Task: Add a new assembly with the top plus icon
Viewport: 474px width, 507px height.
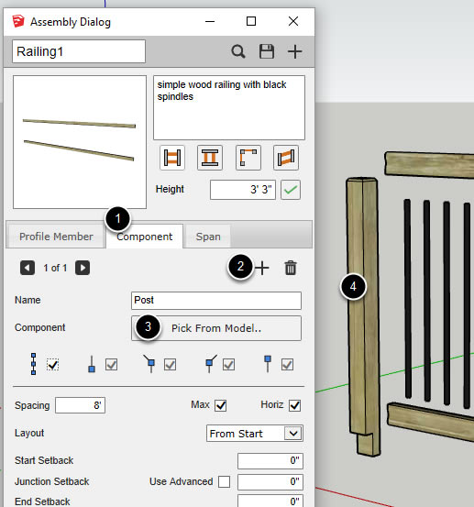Action: (x=295, y=51)
